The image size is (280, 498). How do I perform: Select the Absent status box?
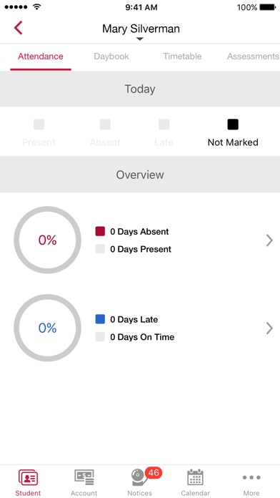coord(105,125)
